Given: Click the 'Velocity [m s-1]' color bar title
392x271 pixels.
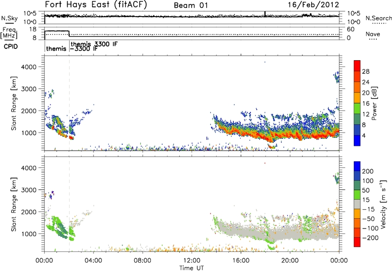Looking at the screenshot, I should pyautogui.click(x=383, y=204).
